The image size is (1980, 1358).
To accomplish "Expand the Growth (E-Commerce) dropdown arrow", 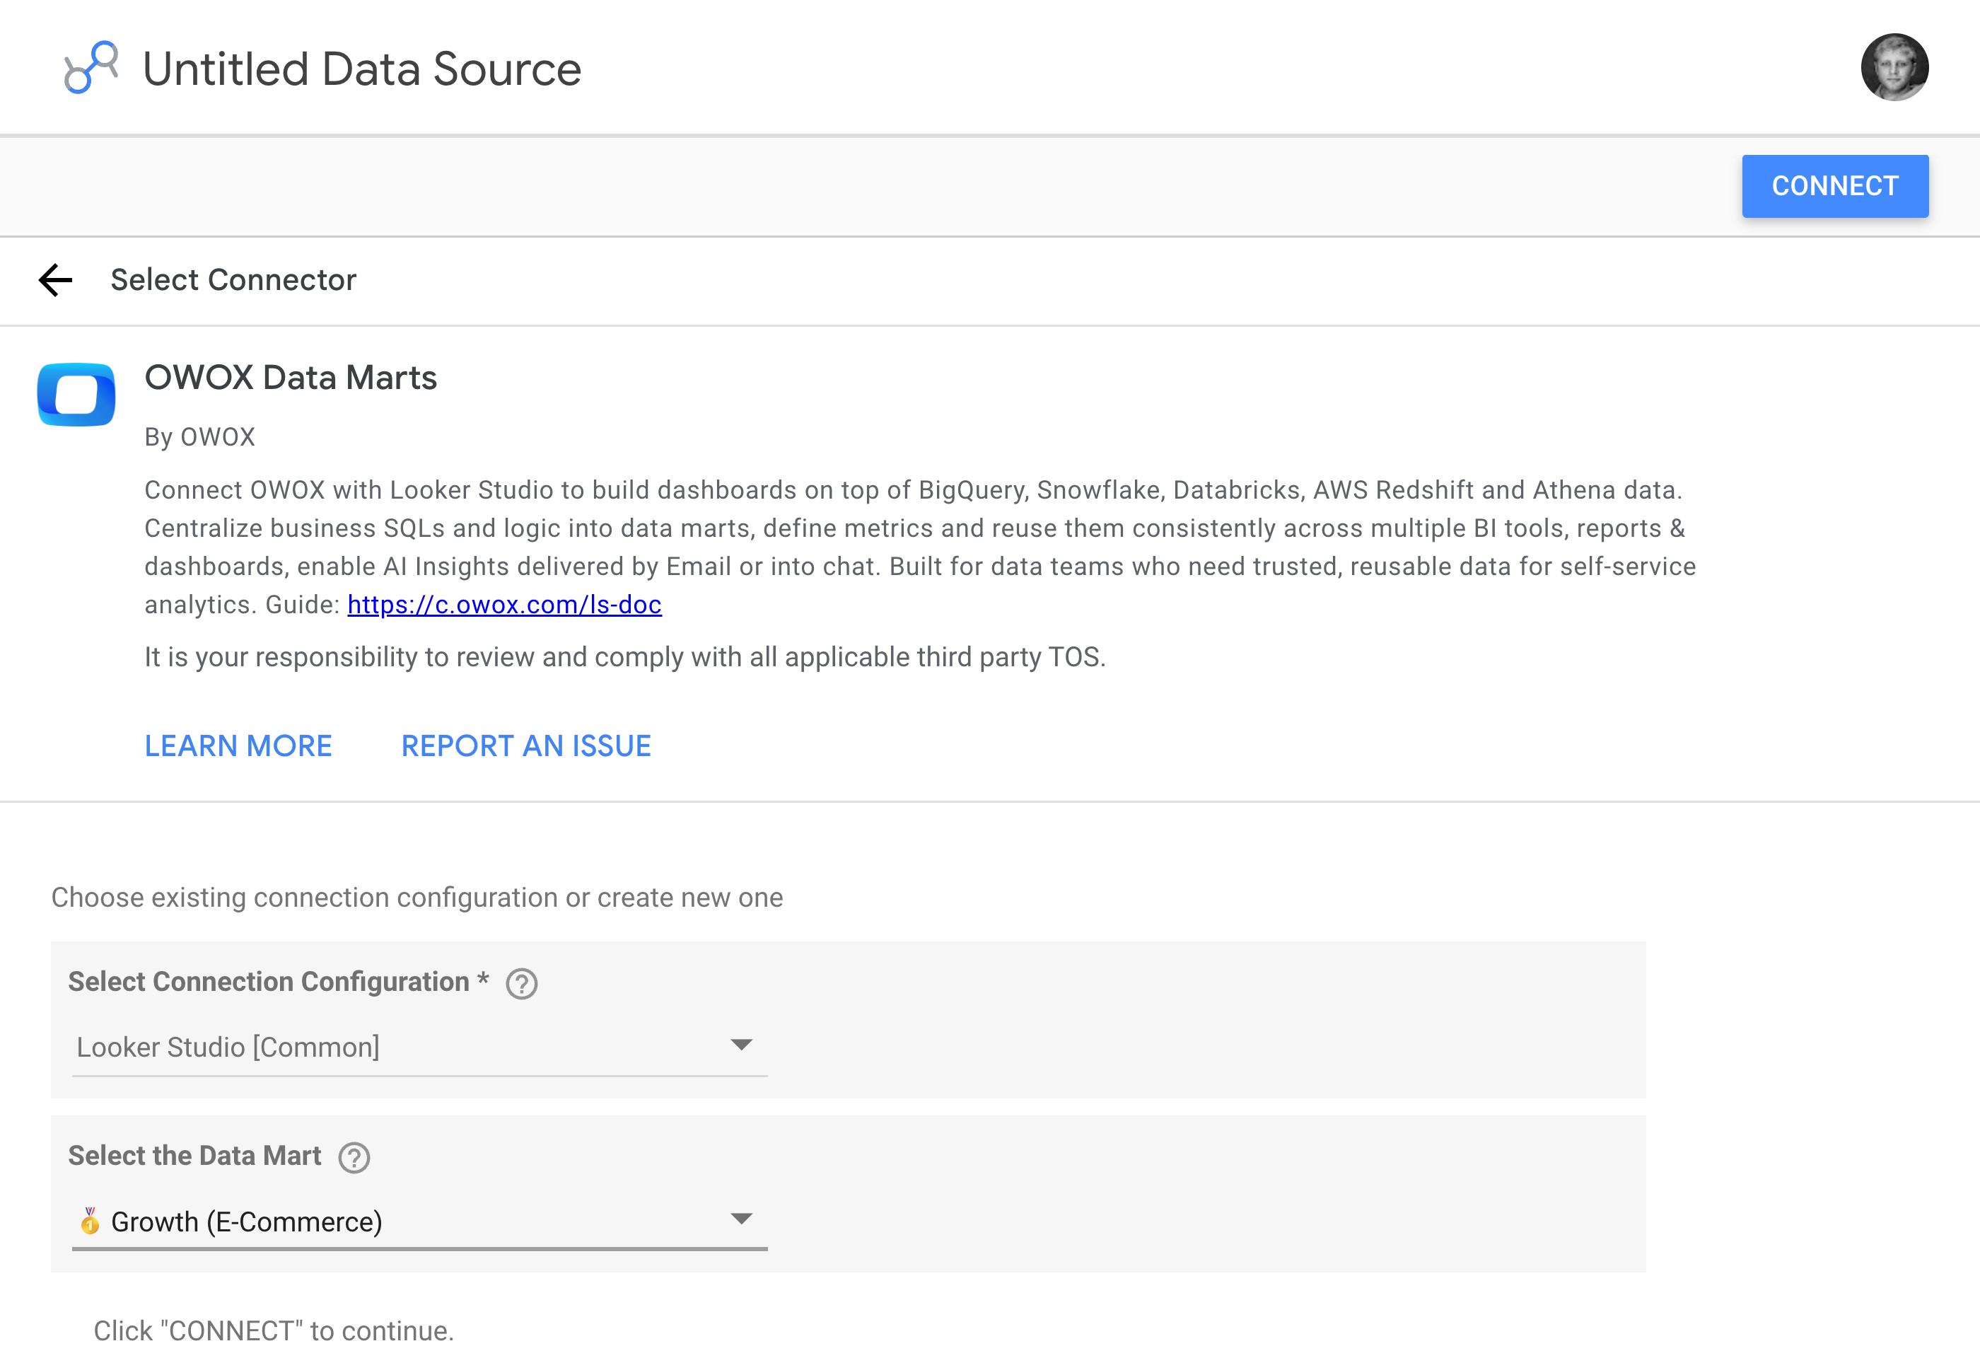I will point(741,1218).
